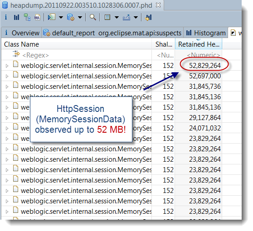Close the heapdump .phd editor tab

pyautogui.click(x=158, y=5)
